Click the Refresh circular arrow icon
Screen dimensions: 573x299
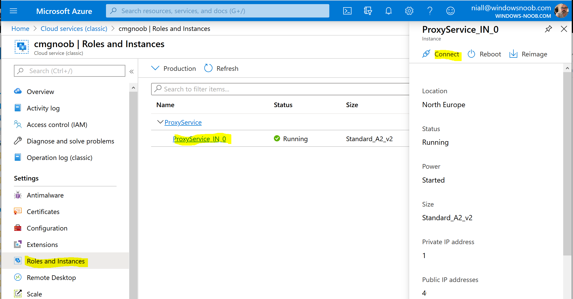[x=208, y=68]
